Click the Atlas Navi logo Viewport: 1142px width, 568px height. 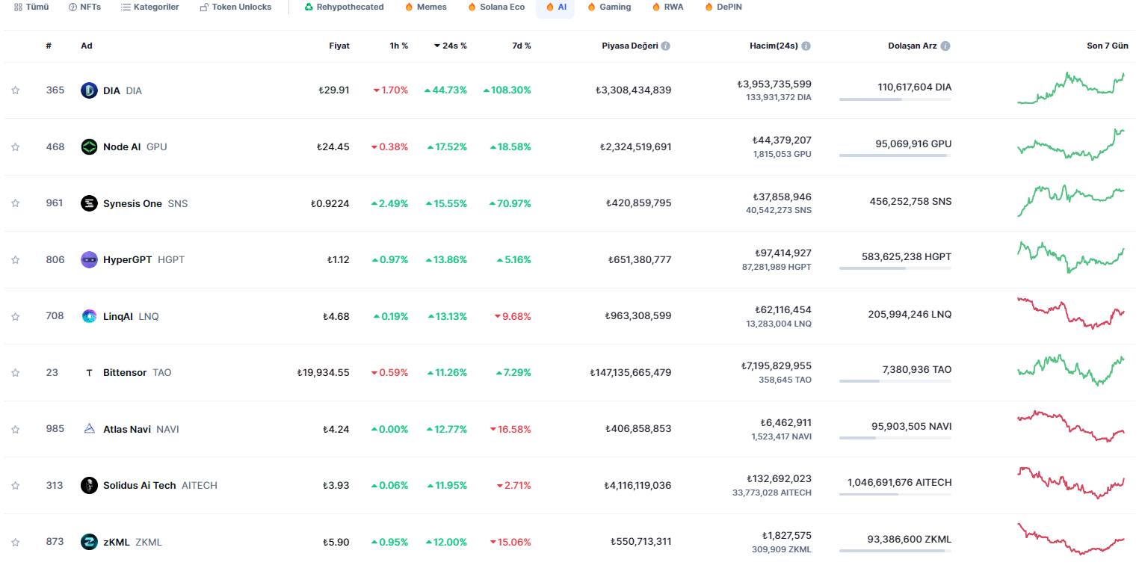(x=89, y=429)
